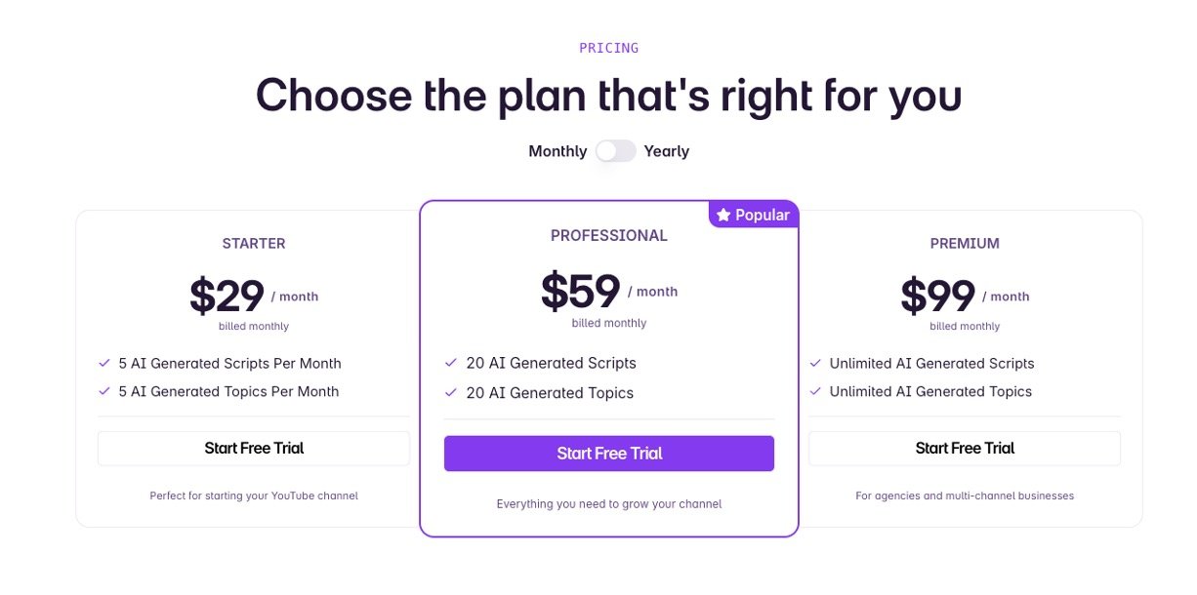Viewport: 1197px width, 595px height.
Task: Click the PREMIUM plan title
Action: 965,243
